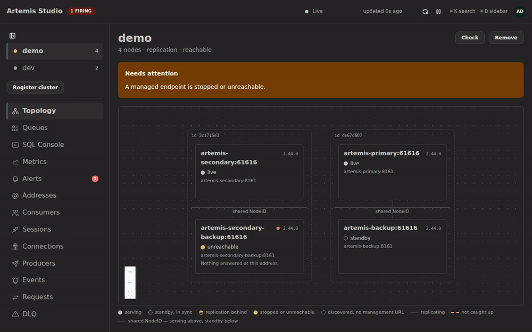Click artemis-primary:8161 management address
This screenshot has height=332, width=532.
click(x=369, y=172)
